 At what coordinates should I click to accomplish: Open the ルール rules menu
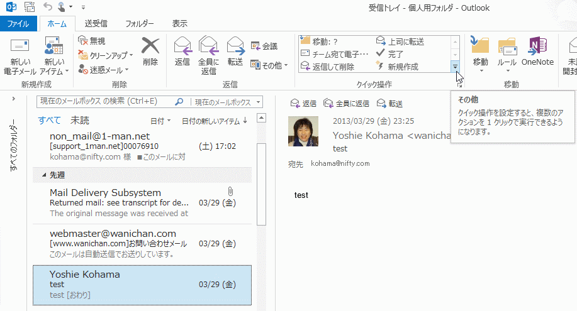coord(507,54)
